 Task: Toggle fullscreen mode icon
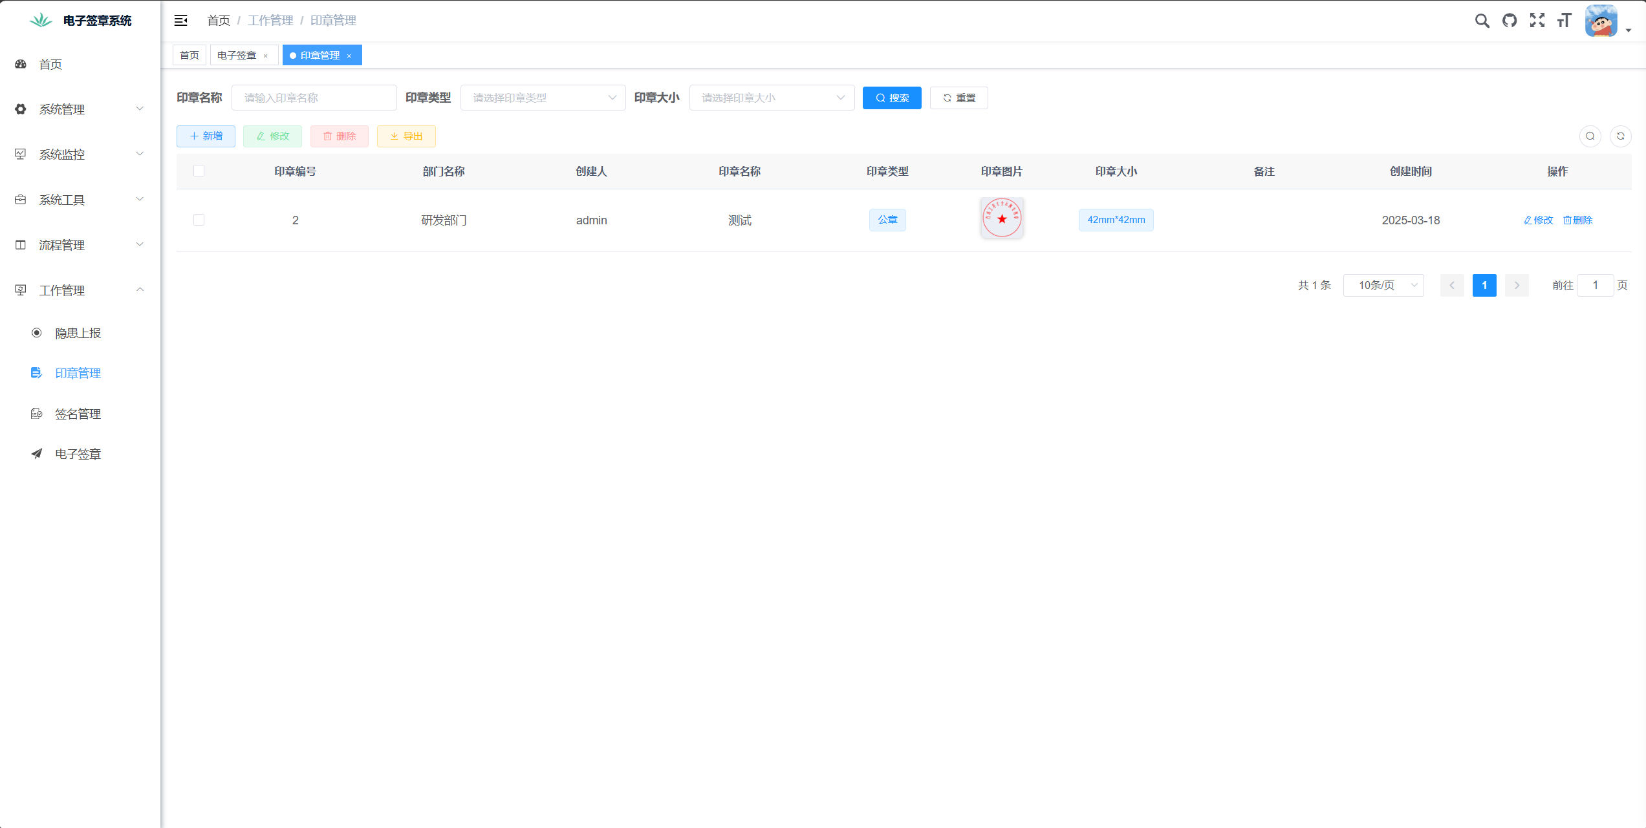1537,21
